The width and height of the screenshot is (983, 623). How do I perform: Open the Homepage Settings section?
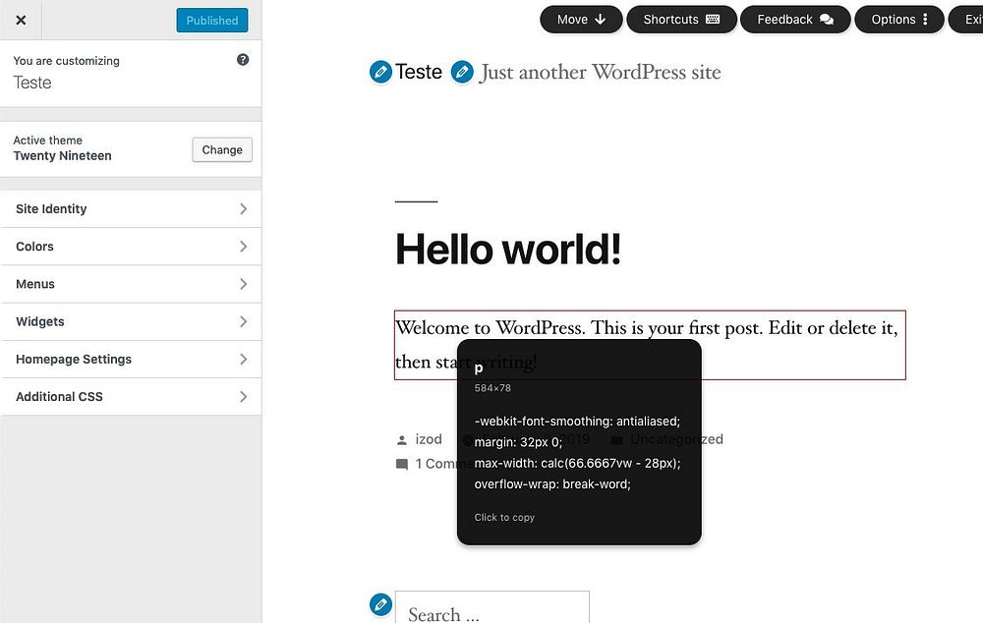point(131,359)
